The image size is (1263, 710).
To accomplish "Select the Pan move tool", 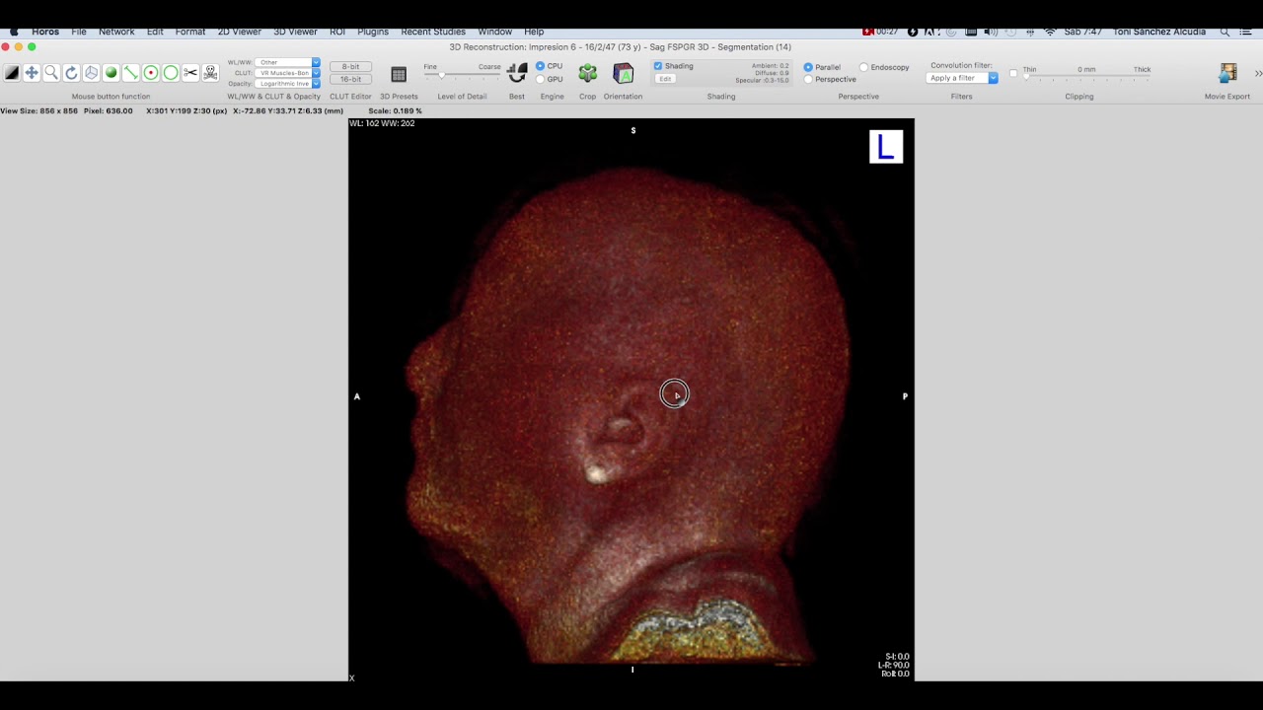I will click(32, 73).
